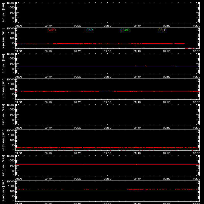
Task: Click the 10000 tick label on 245 MHz axis
Action: [11, 3]
